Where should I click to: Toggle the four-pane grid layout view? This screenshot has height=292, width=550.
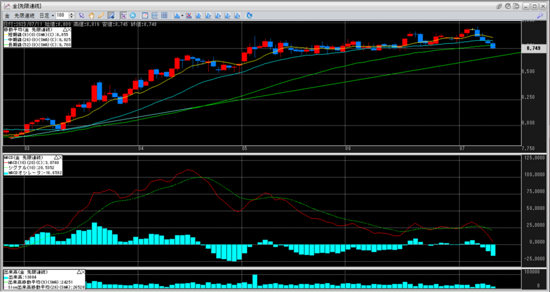(164, 16)
